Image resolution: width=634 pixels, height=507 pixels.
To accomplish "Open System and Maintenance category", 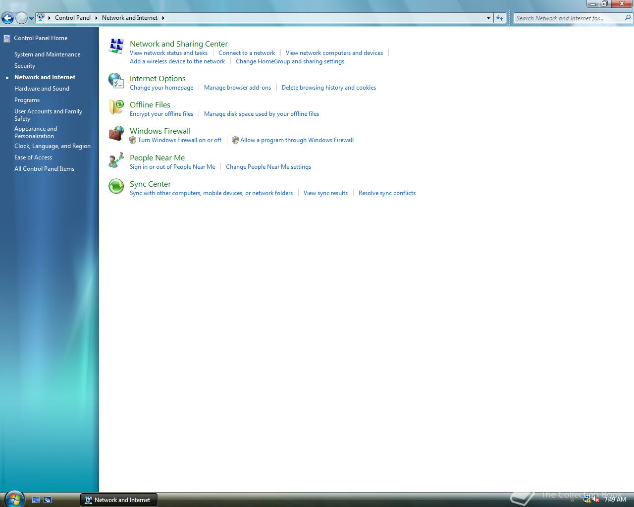I will click(x=47, y=54).
